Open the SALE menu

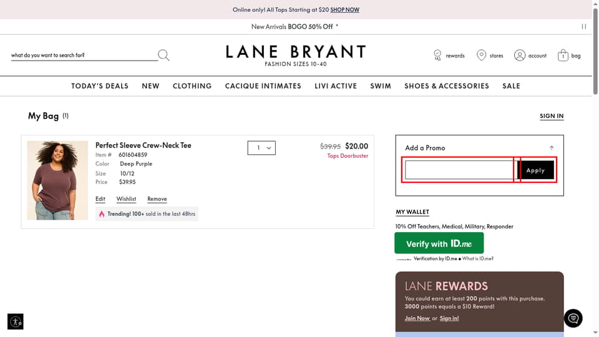pyautogui.click(x=511, y=86)
